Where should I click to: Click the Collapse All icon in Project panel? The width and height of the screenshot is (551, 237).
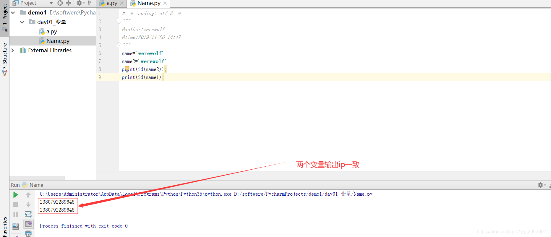[x=69, y=3]
